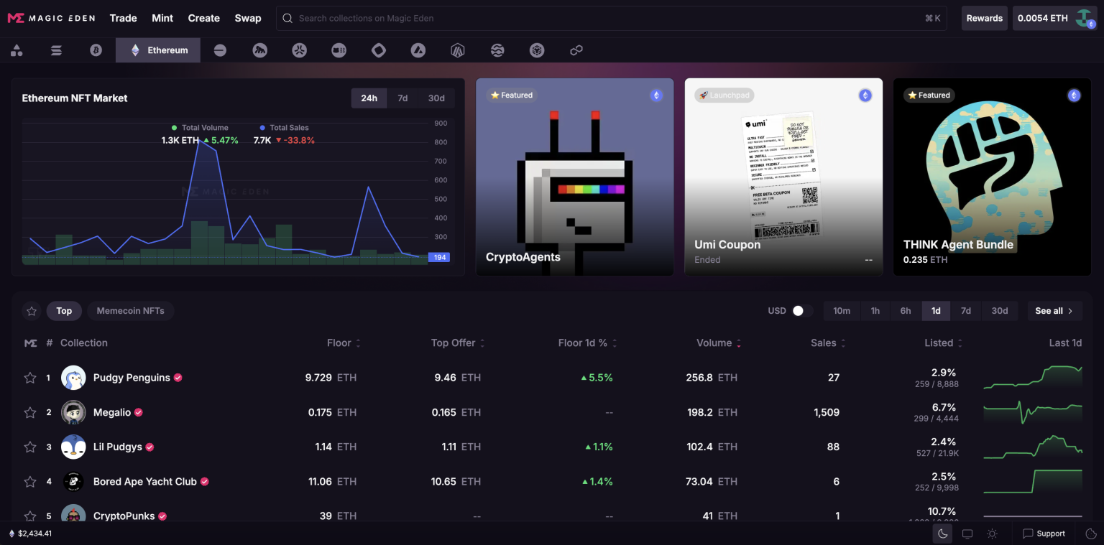This screenshot has height=545, width=1104.
Task: Click the Magic Eden logo
Action: tap(51, 17)
